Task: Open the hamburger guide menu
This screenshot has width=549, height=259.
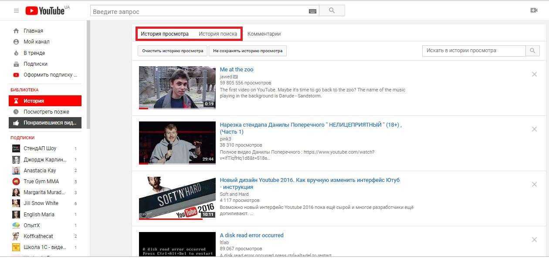Action: [x=16, y=10]
